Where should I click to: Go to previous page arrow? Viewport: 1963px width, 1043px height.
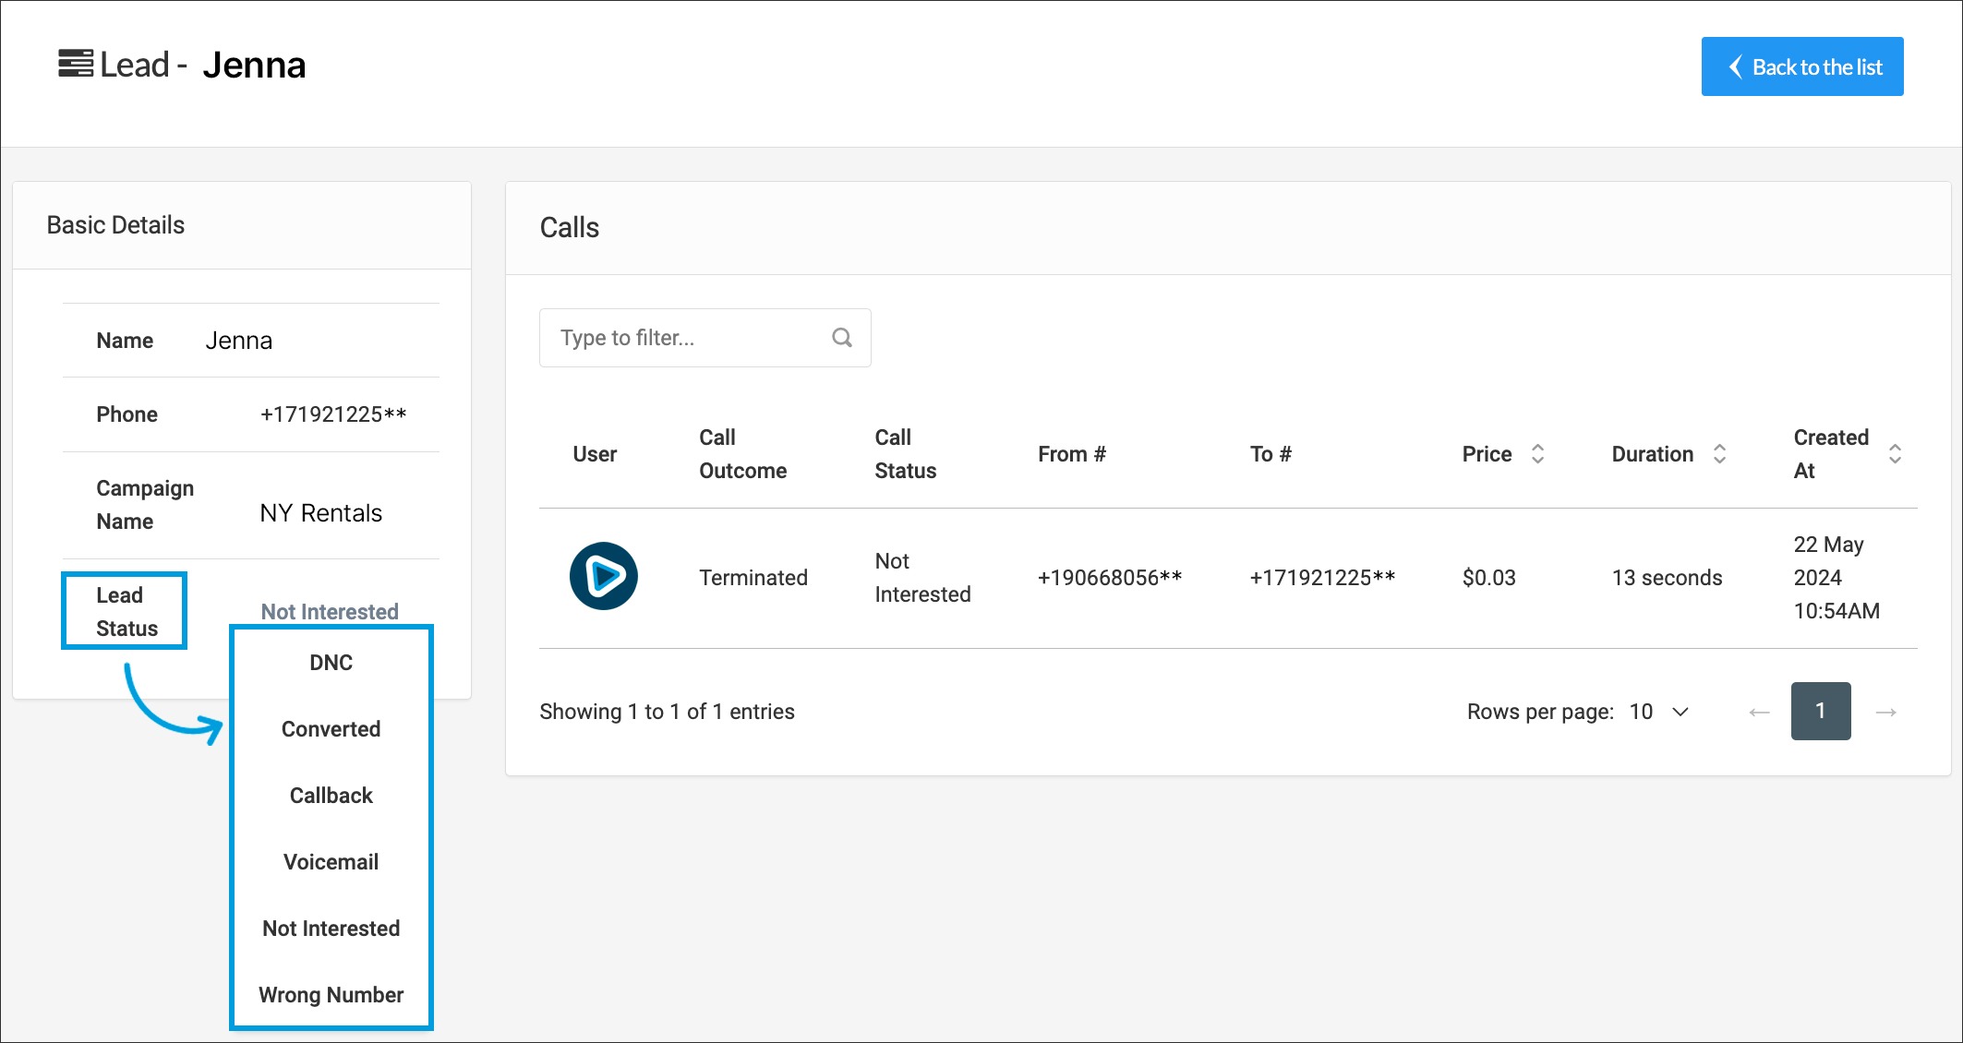[1759, 712]
